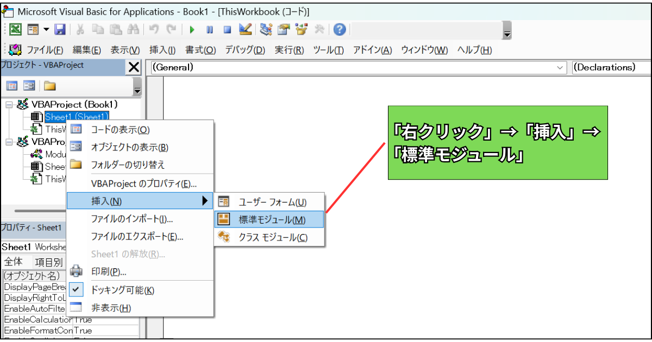Select クラス モジュール(C) in insert submenu
This screenshot has height=342, width=652.
(269, 237)
